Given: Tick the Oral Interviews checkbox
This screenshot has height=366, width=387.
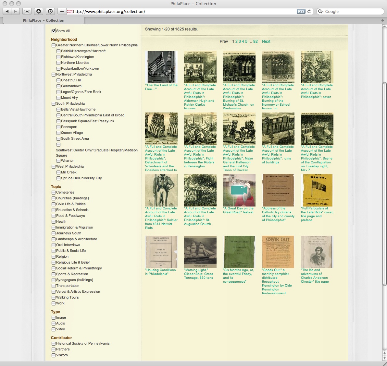Looking at the screenshot, I should (x=54, y=245).
